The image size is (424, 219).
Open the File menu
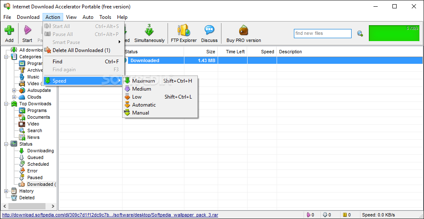click(7, 17)
